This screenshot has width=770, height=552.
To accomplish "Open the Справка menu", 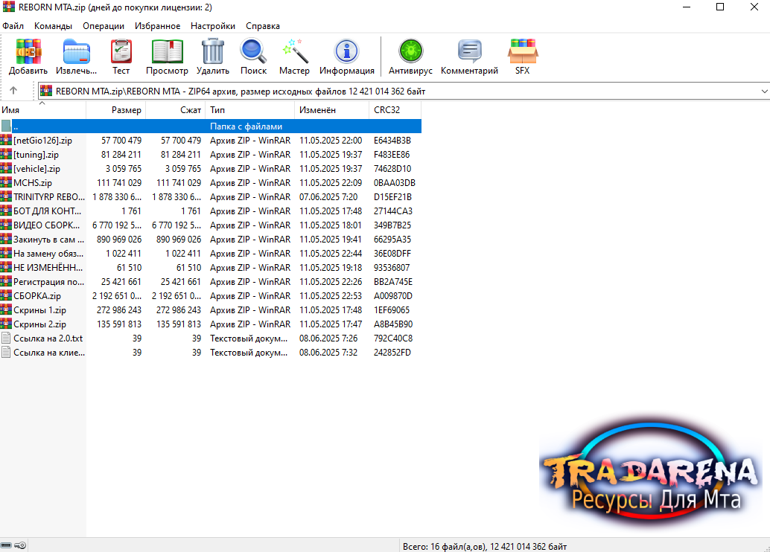I will click(x=263, y=26).
